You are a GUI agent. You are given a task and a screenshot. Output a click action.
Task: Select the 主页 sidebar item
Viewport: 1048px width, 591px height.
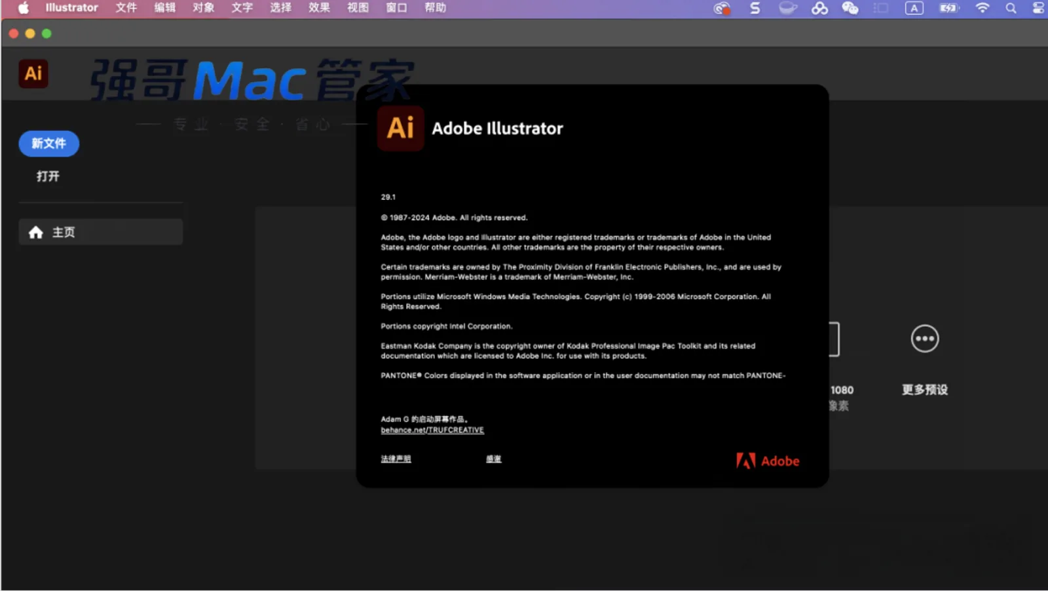click(x=101, y=232)
